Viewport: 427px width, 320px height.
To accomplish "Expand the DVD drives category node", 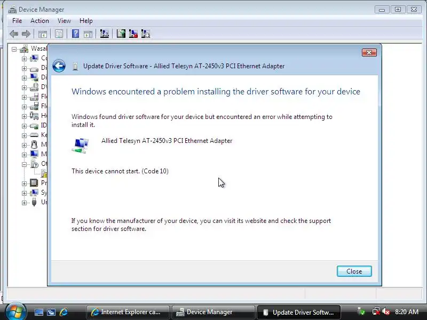I will [x=24, y=87].
